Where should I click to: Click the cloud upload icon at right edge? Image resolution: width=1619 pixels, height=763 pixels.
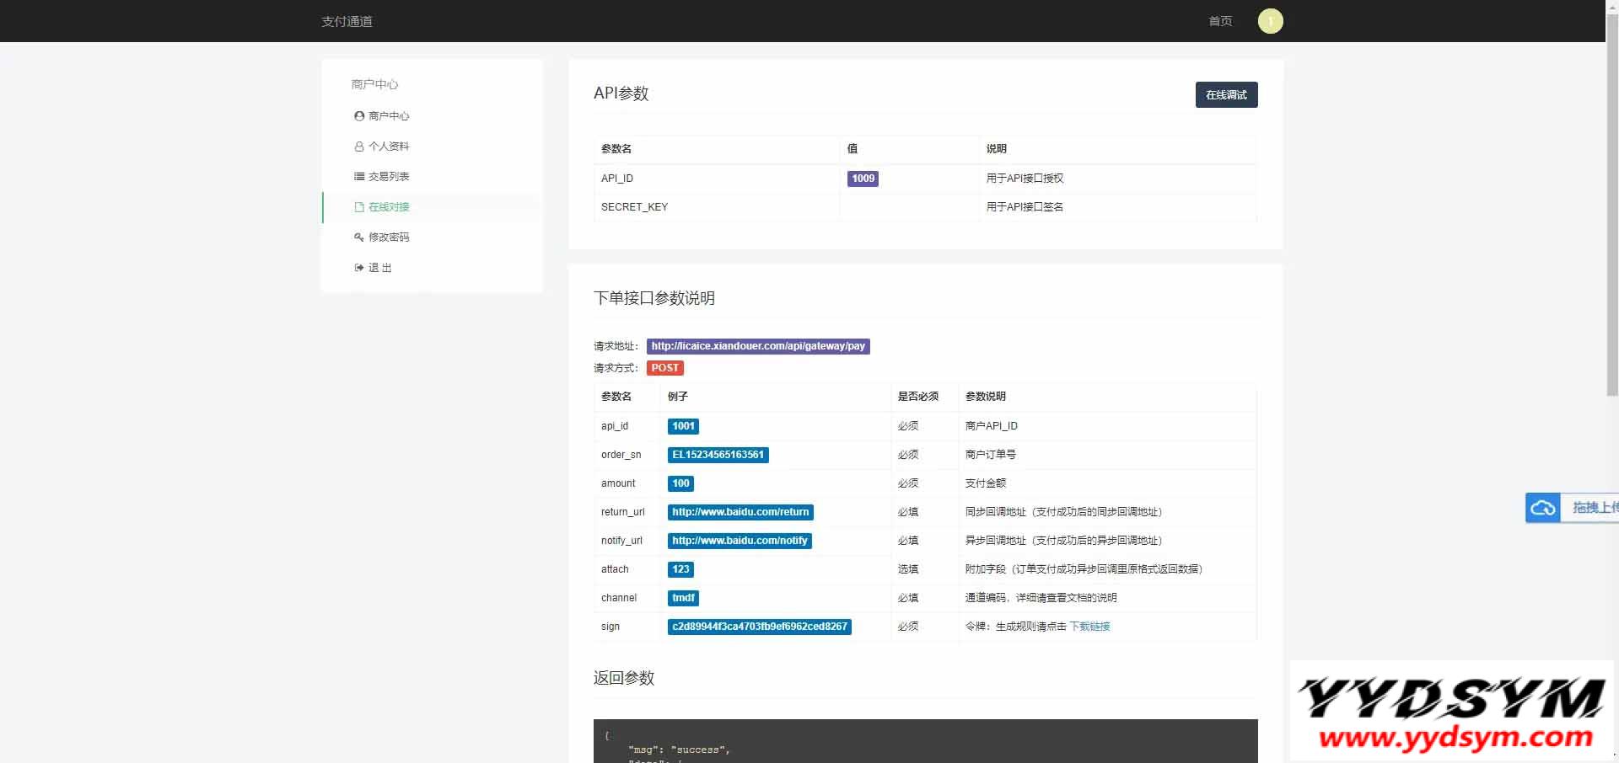[1543, 508]
